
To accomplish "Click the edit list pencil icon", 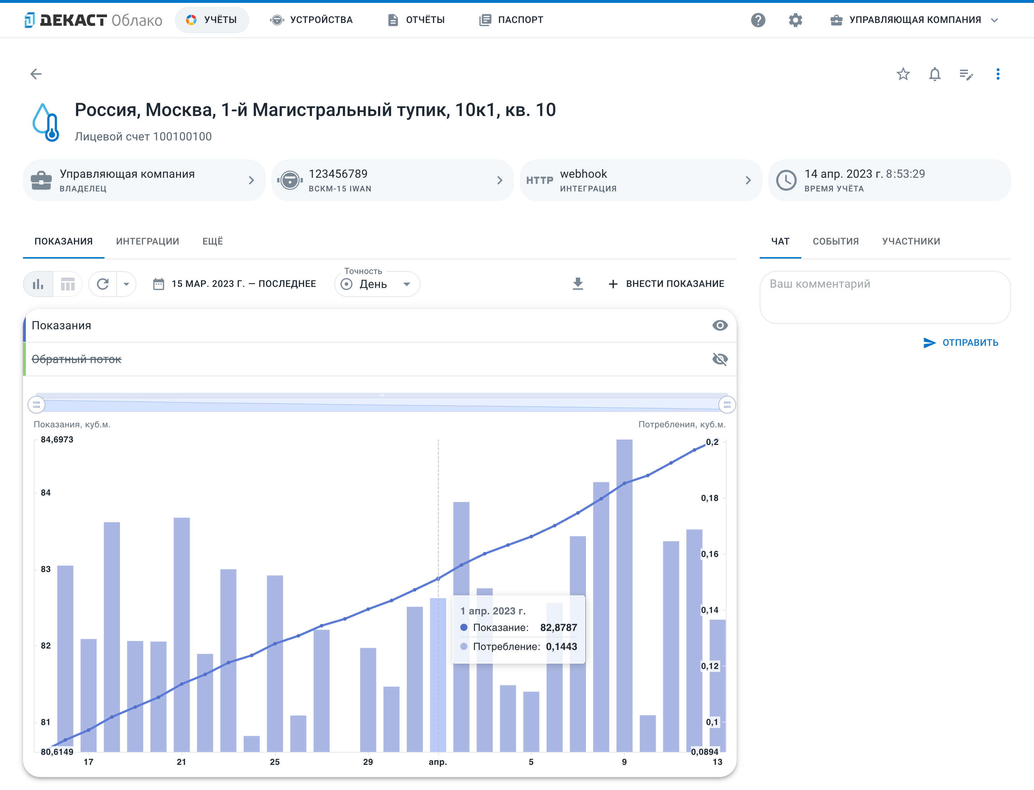I will point(966,74).
